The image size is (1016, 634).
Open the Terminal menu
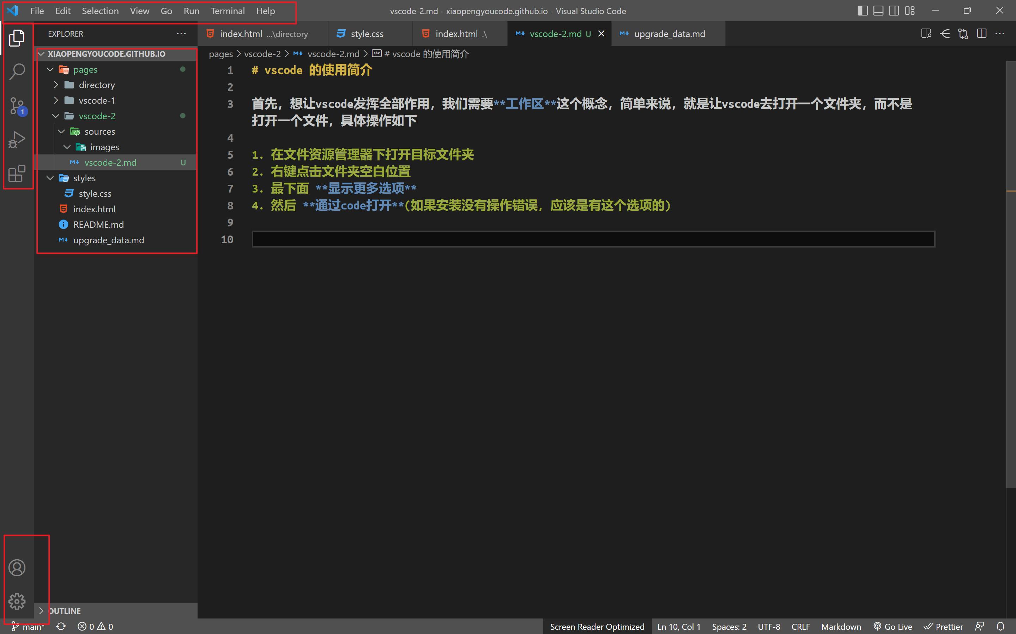pos(227,11)
